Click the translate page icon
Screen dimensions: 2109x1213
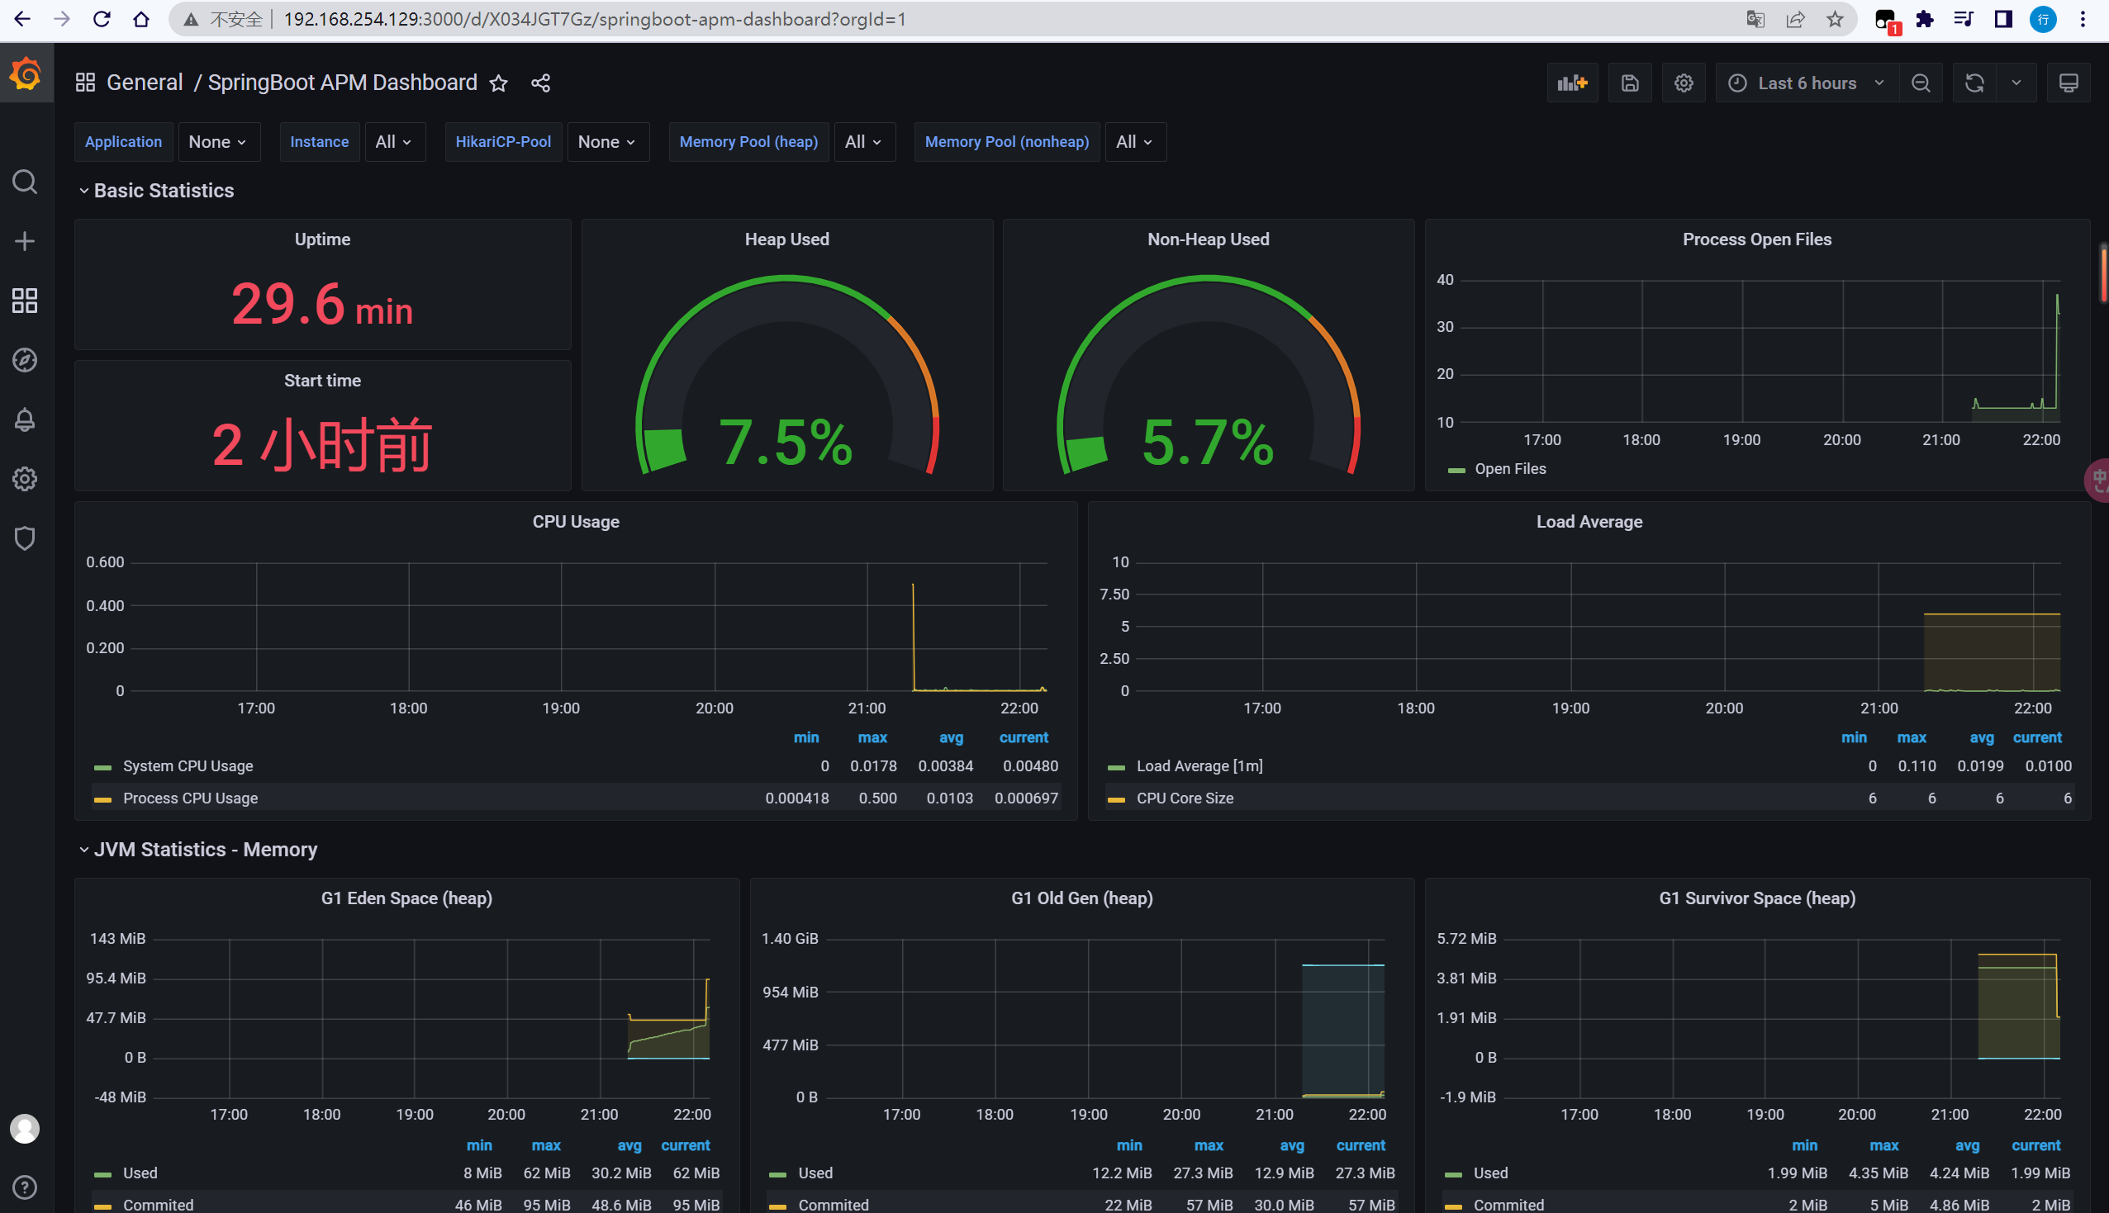pyautogui.click(x=1755, y=19)
